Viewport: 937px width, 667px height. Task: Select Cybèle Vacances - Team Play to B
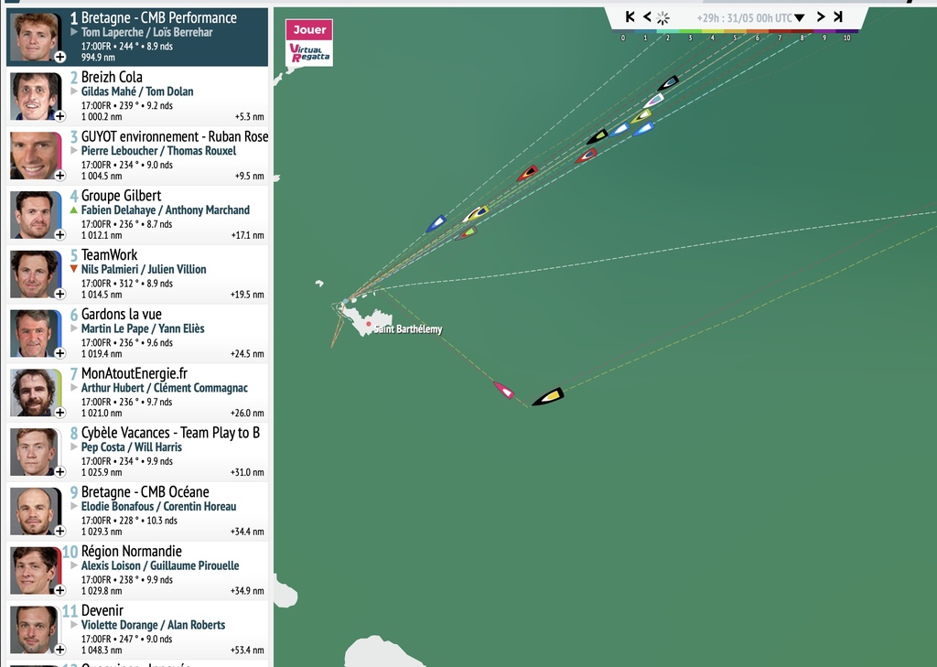click(x=170, y=432)
